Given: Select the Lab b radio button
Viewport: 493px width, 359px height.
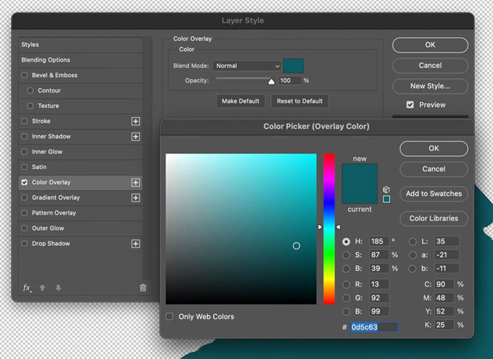Looking at the screenshot, I should click(x=413, y=268).
